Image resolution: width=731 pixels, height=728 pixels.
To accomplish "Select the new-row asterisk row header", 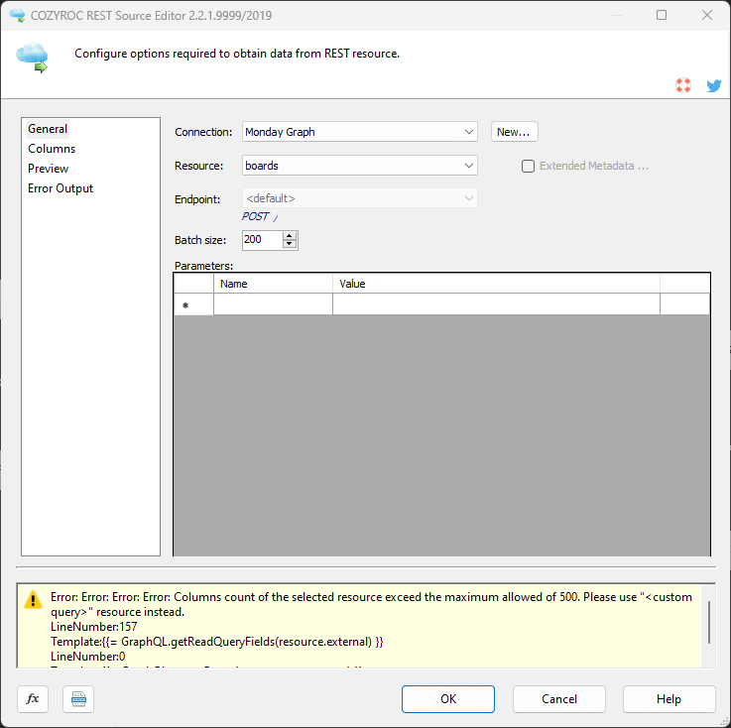I will [193, 304].
